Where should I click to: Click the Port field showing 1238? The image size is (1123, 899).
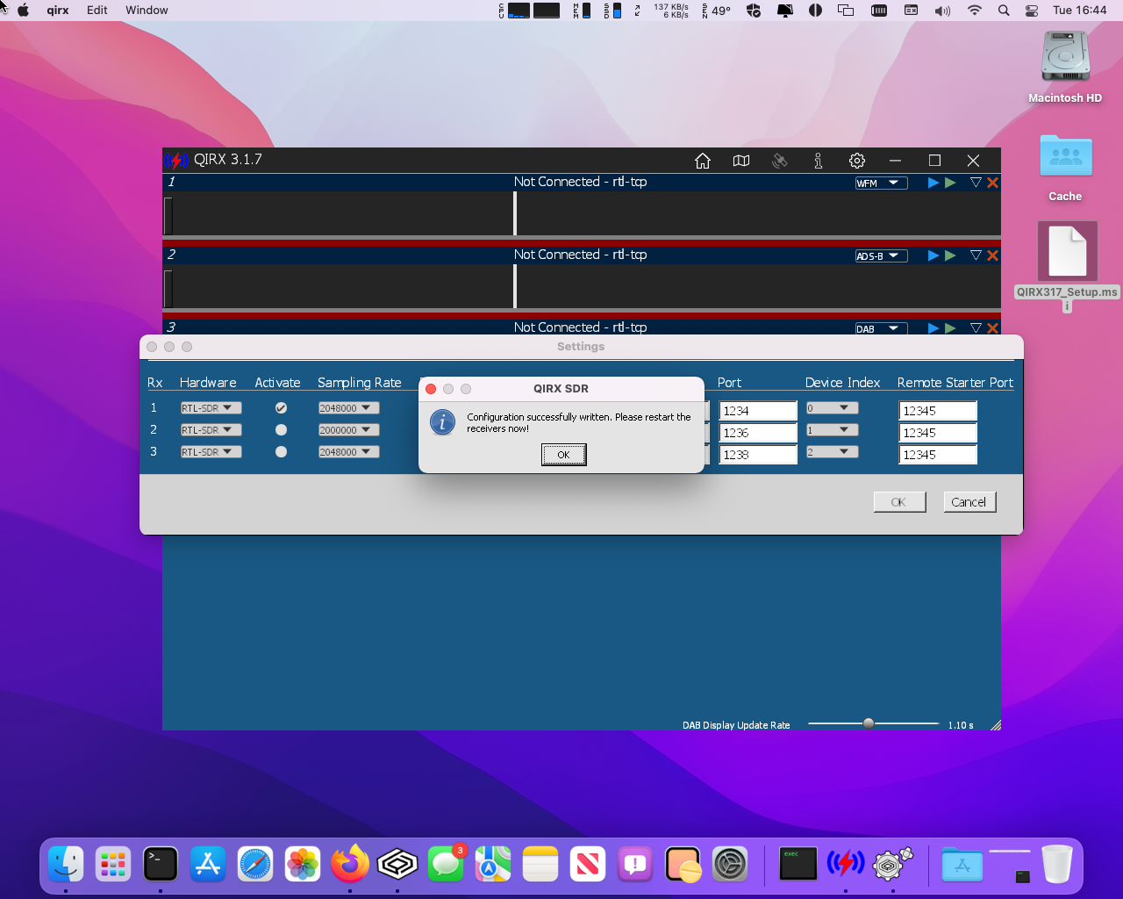[758, 455]
